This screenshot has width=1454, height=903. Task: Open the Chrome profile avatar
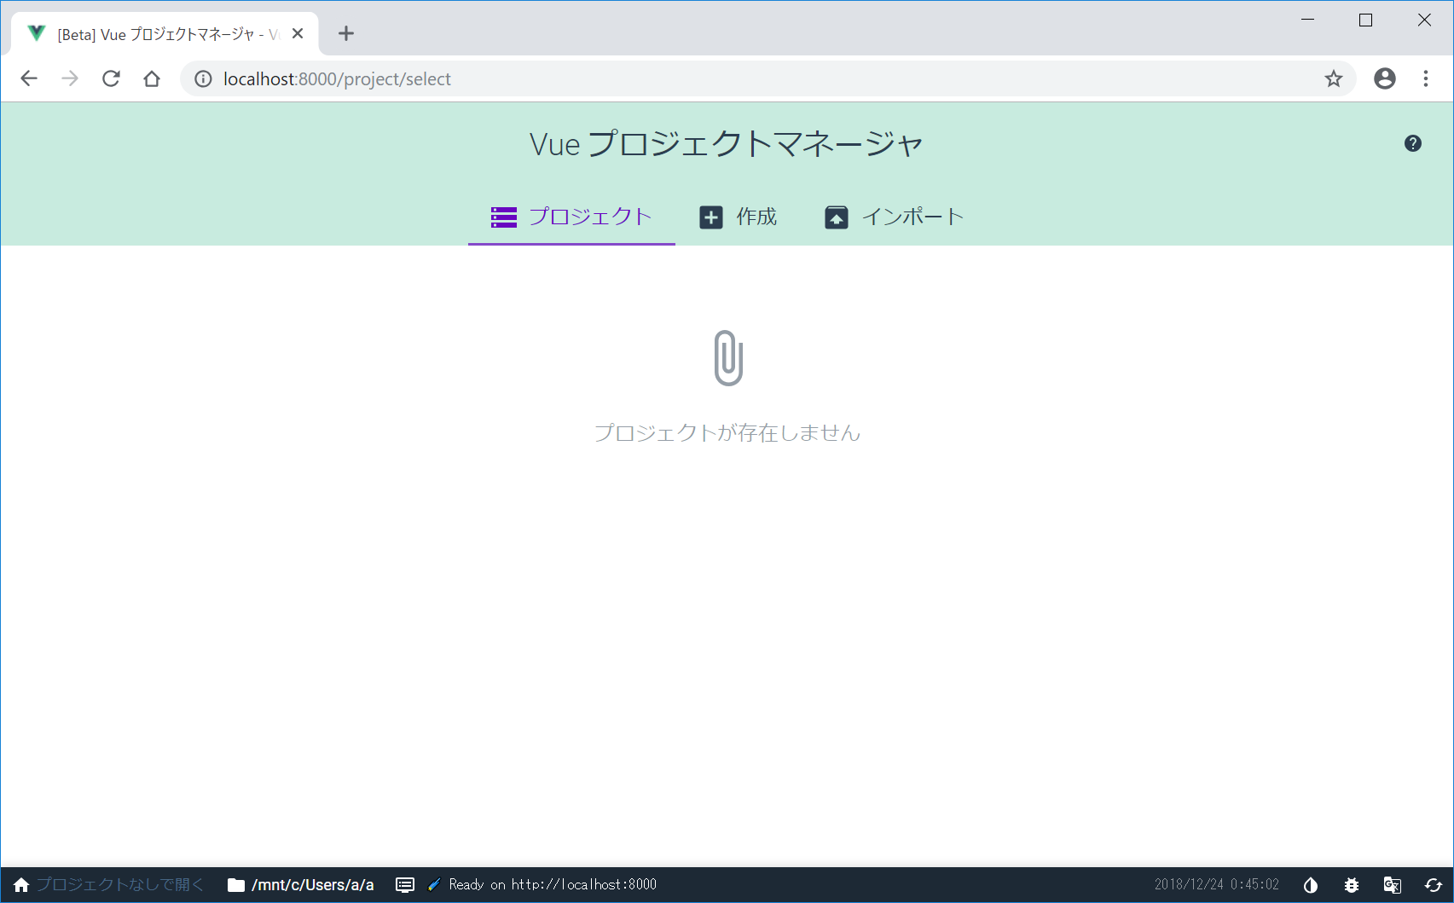coord(1385,78)
